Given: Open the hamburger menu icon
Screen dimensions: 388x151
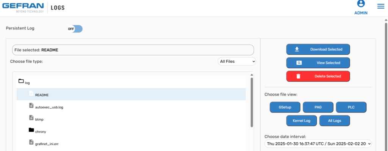Looking at the screenshot, I should [380, 6].
